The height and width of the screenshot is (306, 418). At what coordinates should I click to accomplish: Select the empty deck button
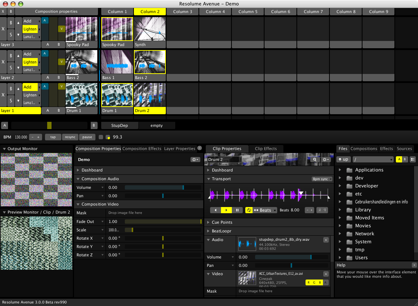[156, 125]
